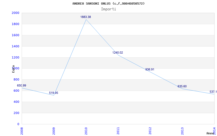The height and width of the screenshot is (136, 217).
Task: Select the 519.95 data label
Action: 53,93
